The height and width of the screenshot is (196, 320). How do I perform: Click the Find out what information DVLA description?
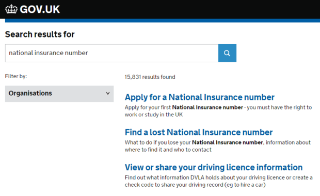[x=218, y=181]
